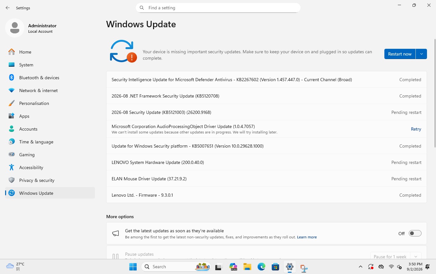This screenshot has height=274, width=436.
Task: Open the Windows Start menu
Action: tap(133, 267)
